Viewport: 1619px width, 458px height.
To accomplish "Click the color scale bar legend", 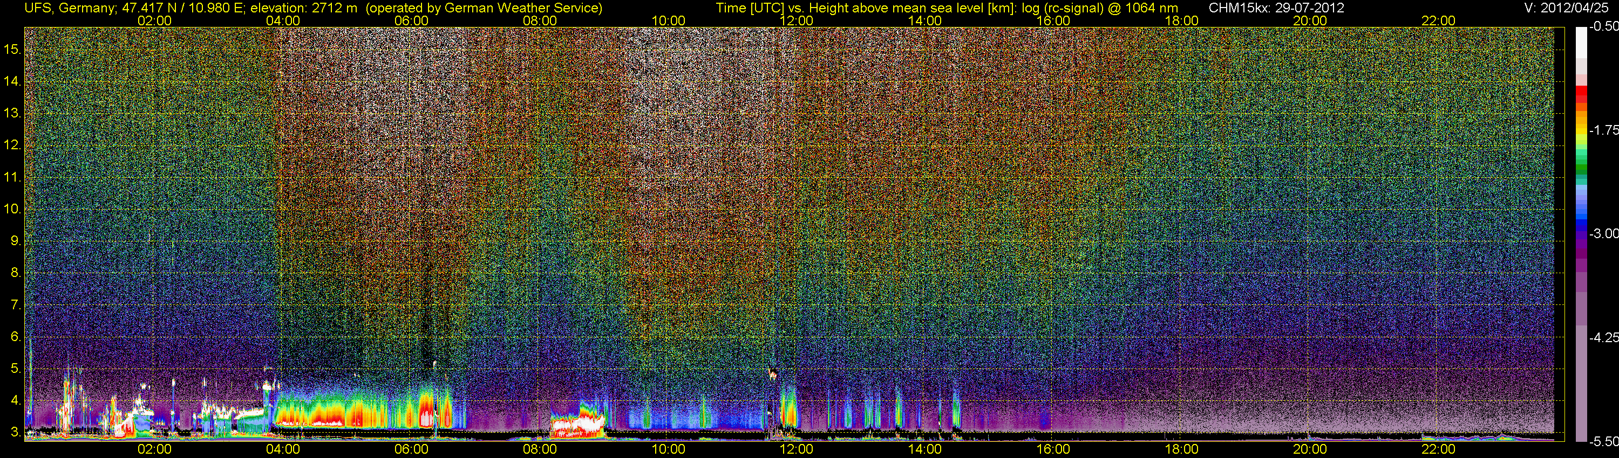I will pyautogui.click(x=1581, y=234).
